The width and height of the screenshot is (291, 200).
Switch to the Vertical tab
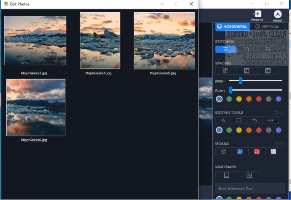[x=267, y=27]
